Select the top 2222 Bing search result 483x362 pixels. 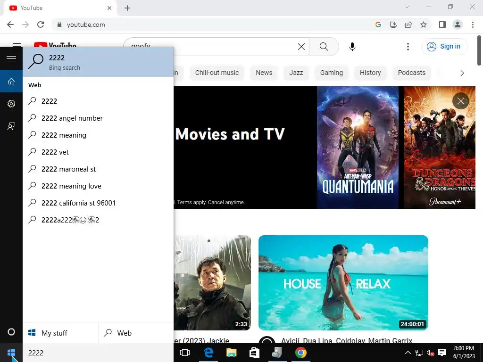tap(98, 62)
